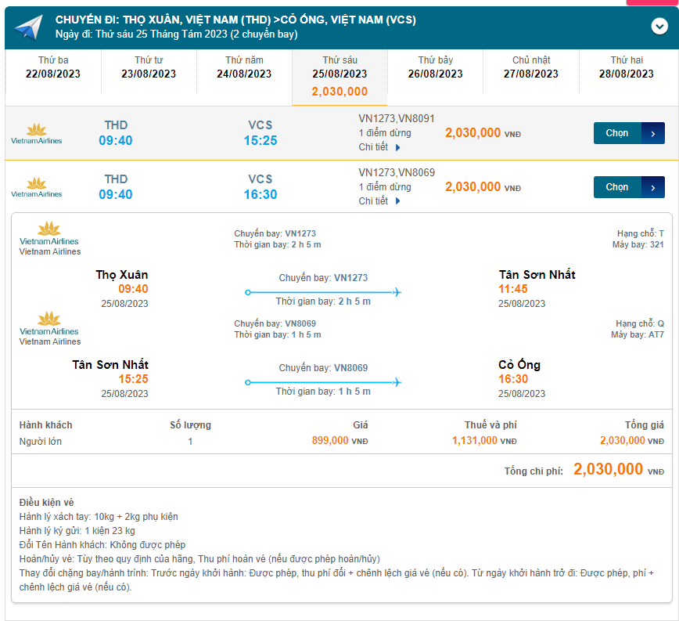Click the selected Thứ sáu 25/08/2023 tab
Screen dimensions: 679x621
click(339, 77)
